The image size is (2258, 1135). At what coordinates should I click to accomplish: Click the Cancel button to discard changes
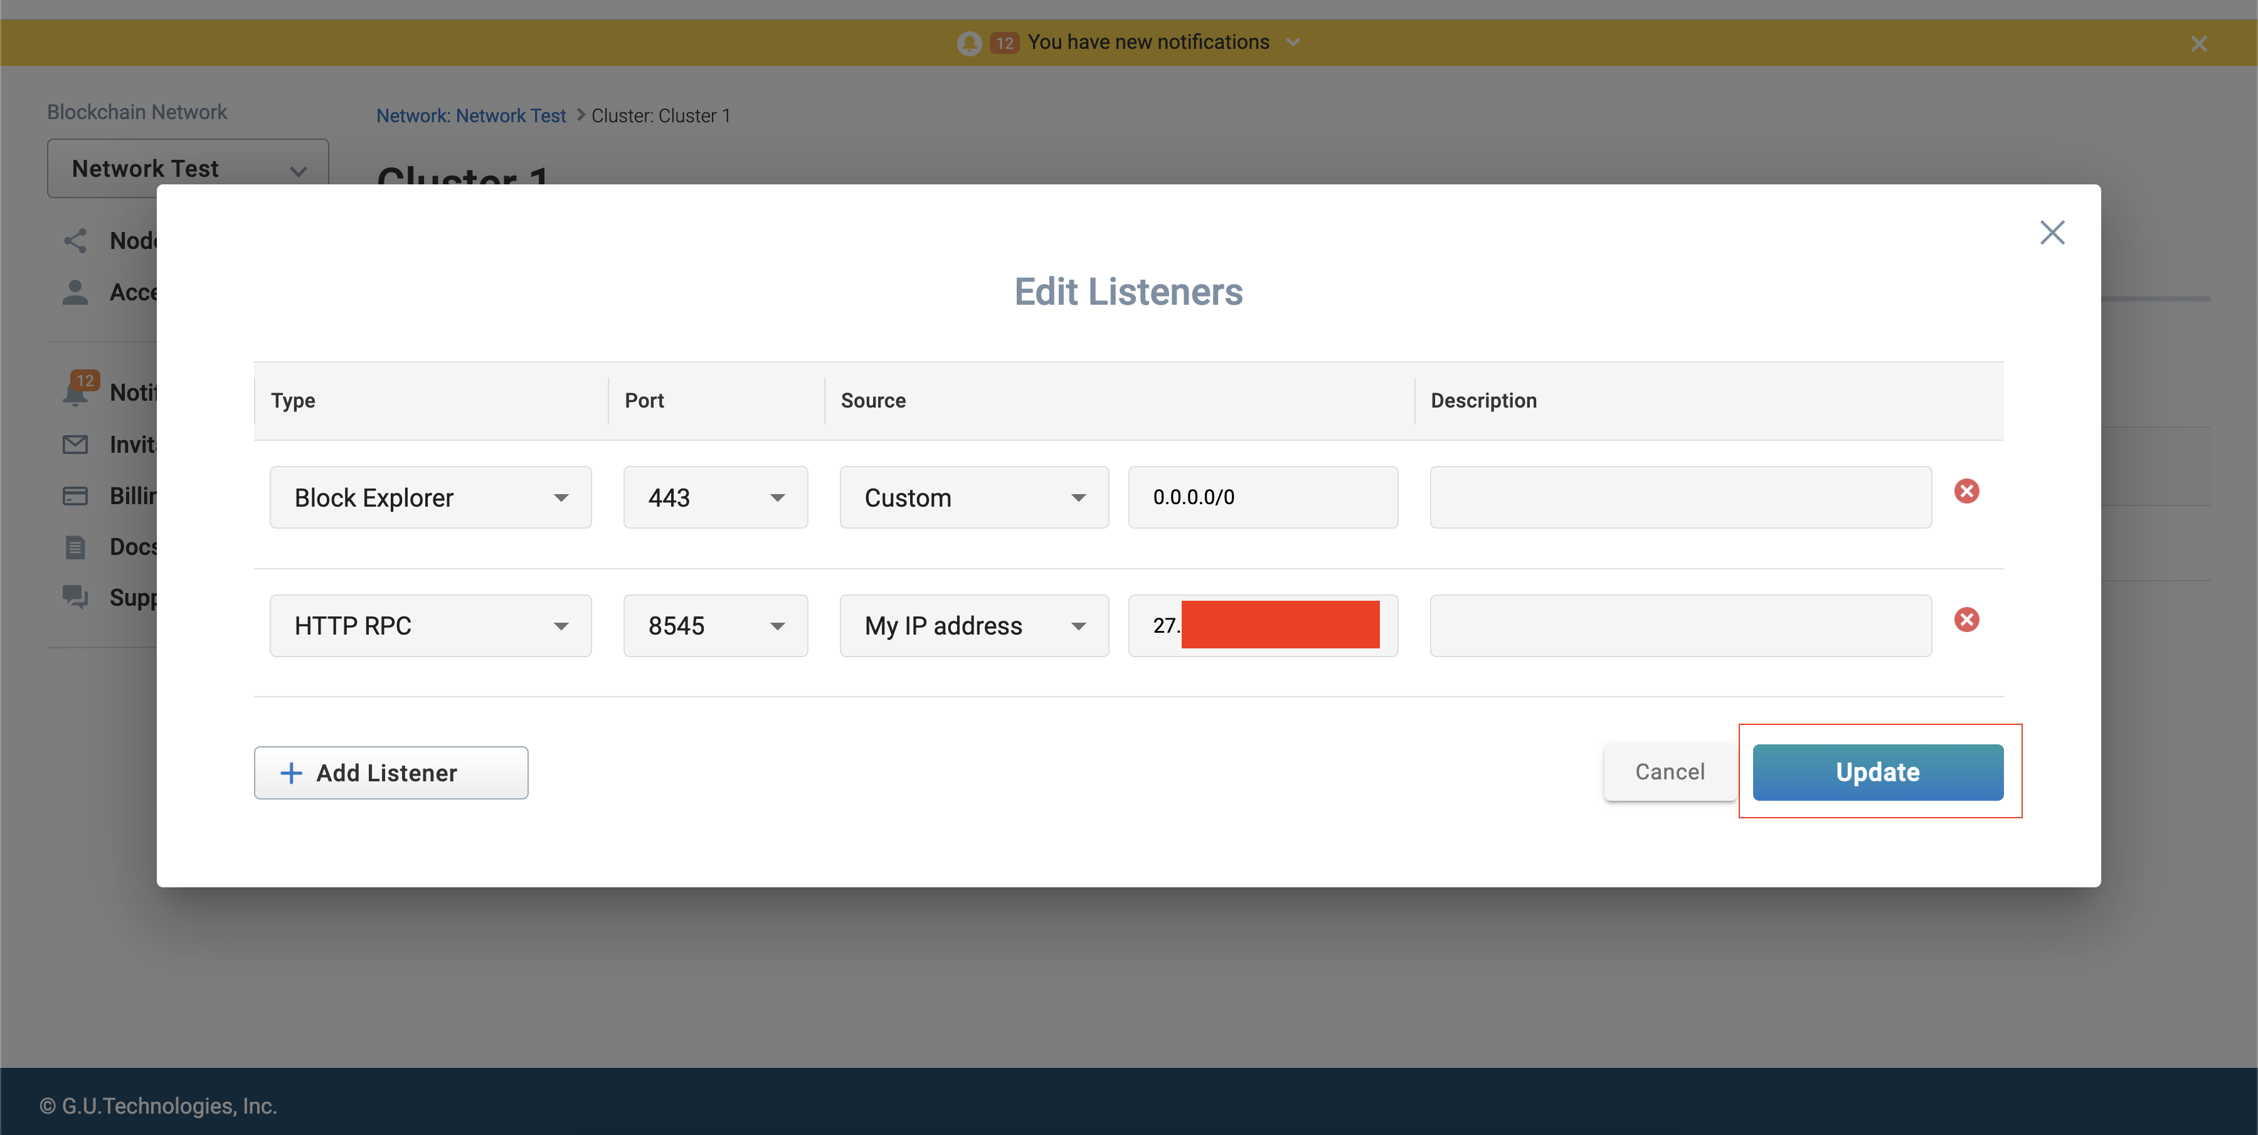tap(1667, 770)
